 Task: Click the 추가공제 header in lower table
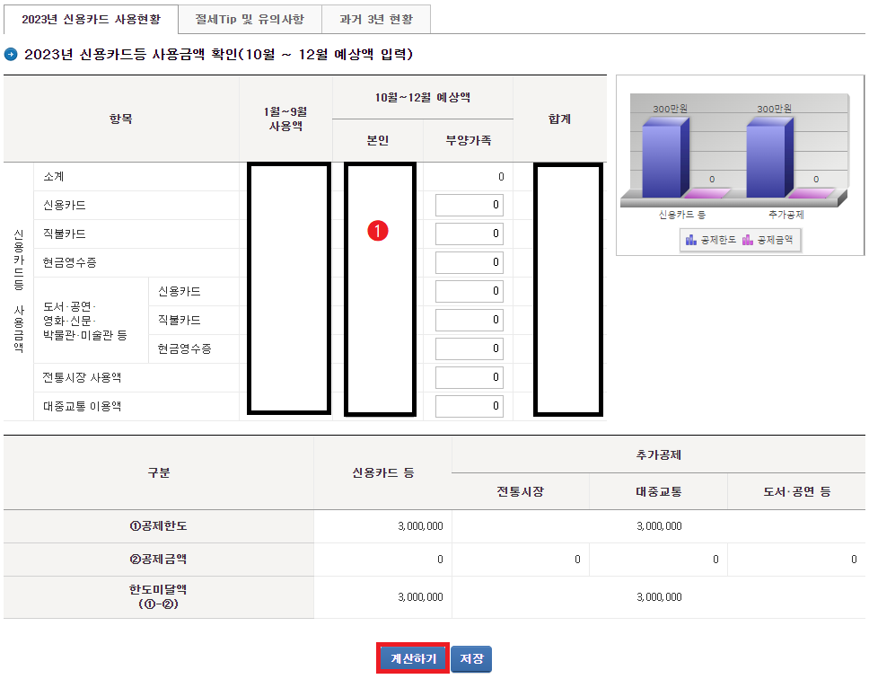658,455
